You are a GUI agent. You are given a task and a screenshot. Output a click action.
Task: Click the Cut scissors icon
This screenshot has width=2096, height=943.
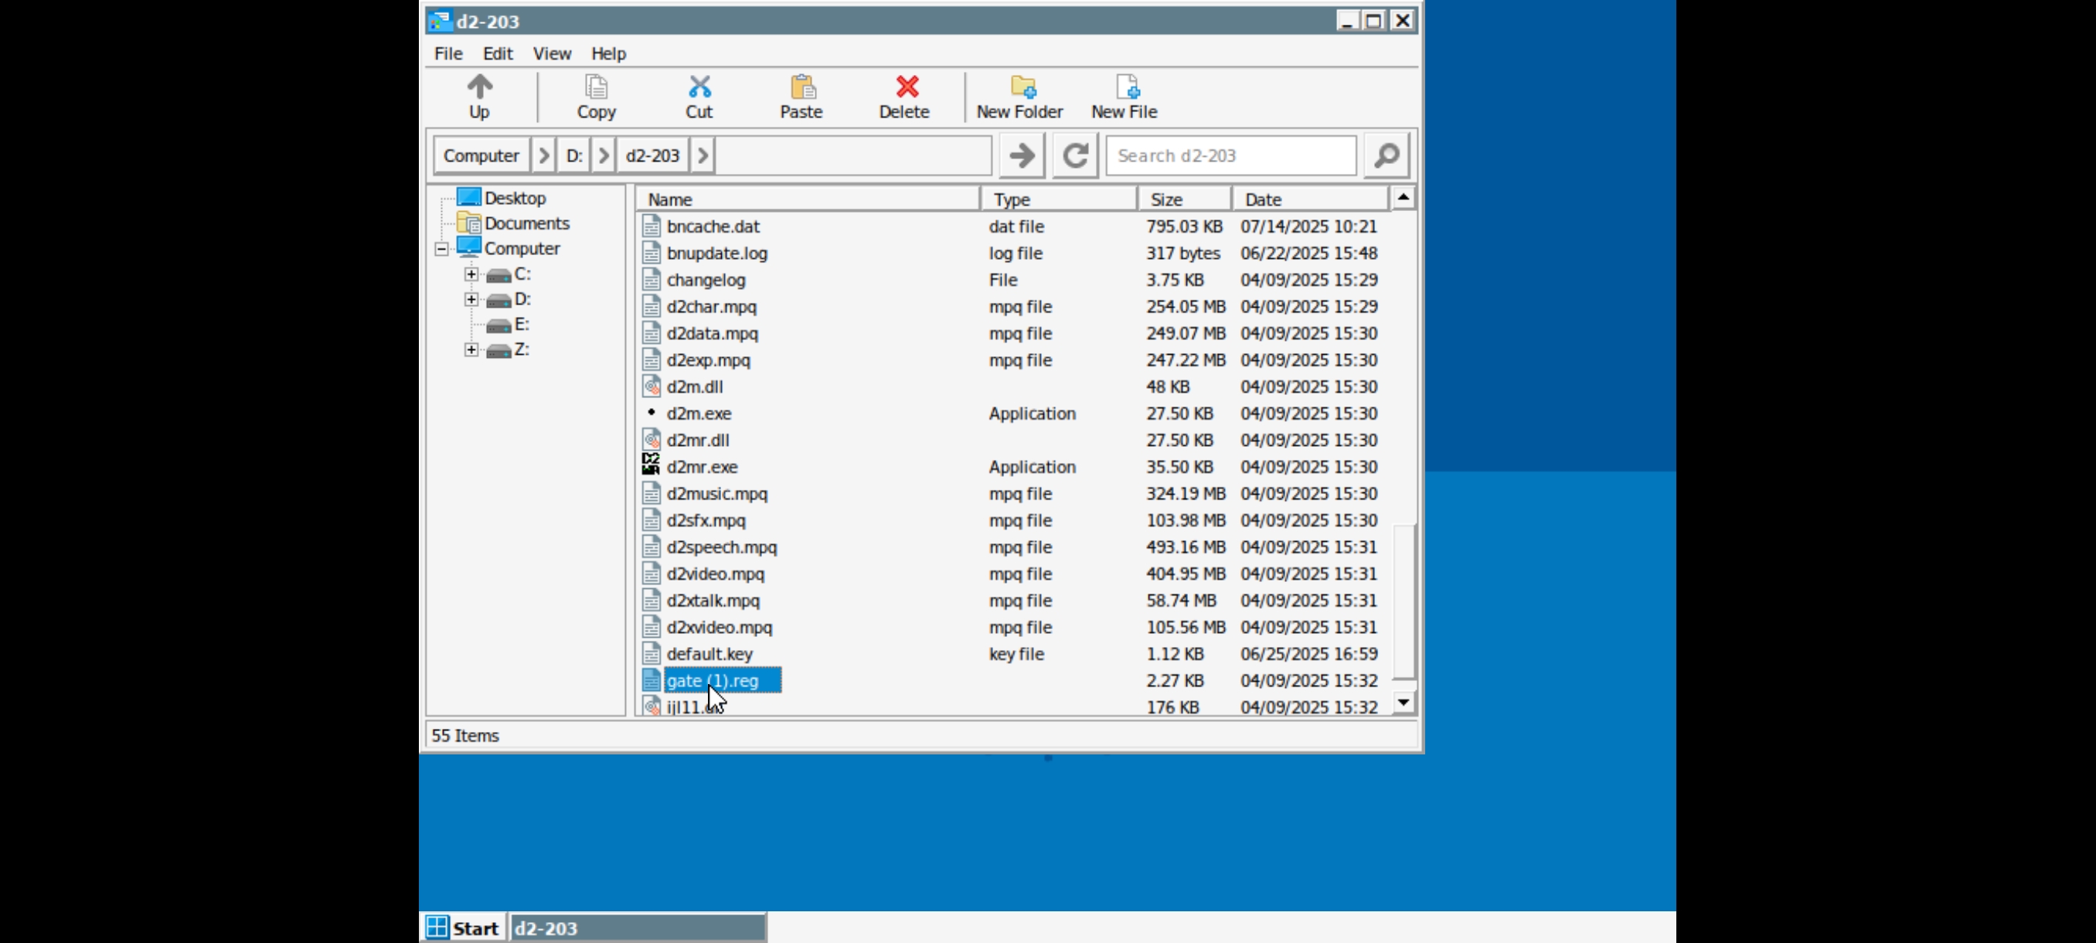(x=698, y=87)
